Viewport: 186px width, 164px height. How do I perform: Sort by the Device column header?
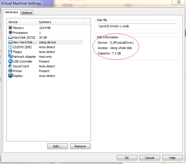pyautogui.click(x=22, y=22)
